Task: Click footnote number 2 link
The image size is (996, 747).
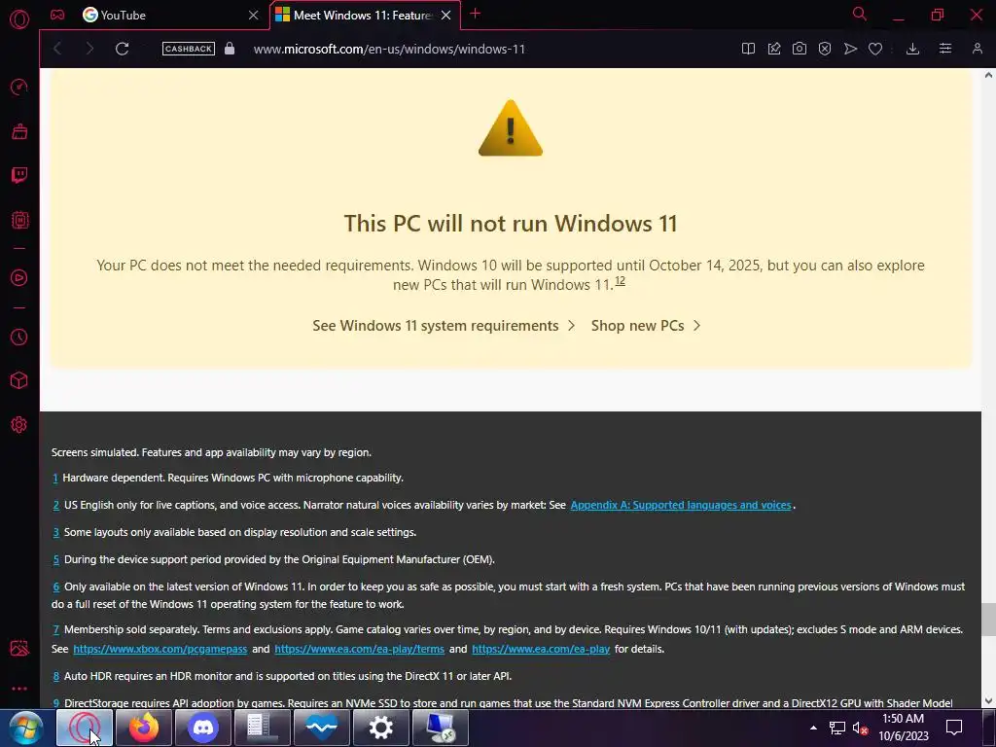Action: [x=55, y=506]
